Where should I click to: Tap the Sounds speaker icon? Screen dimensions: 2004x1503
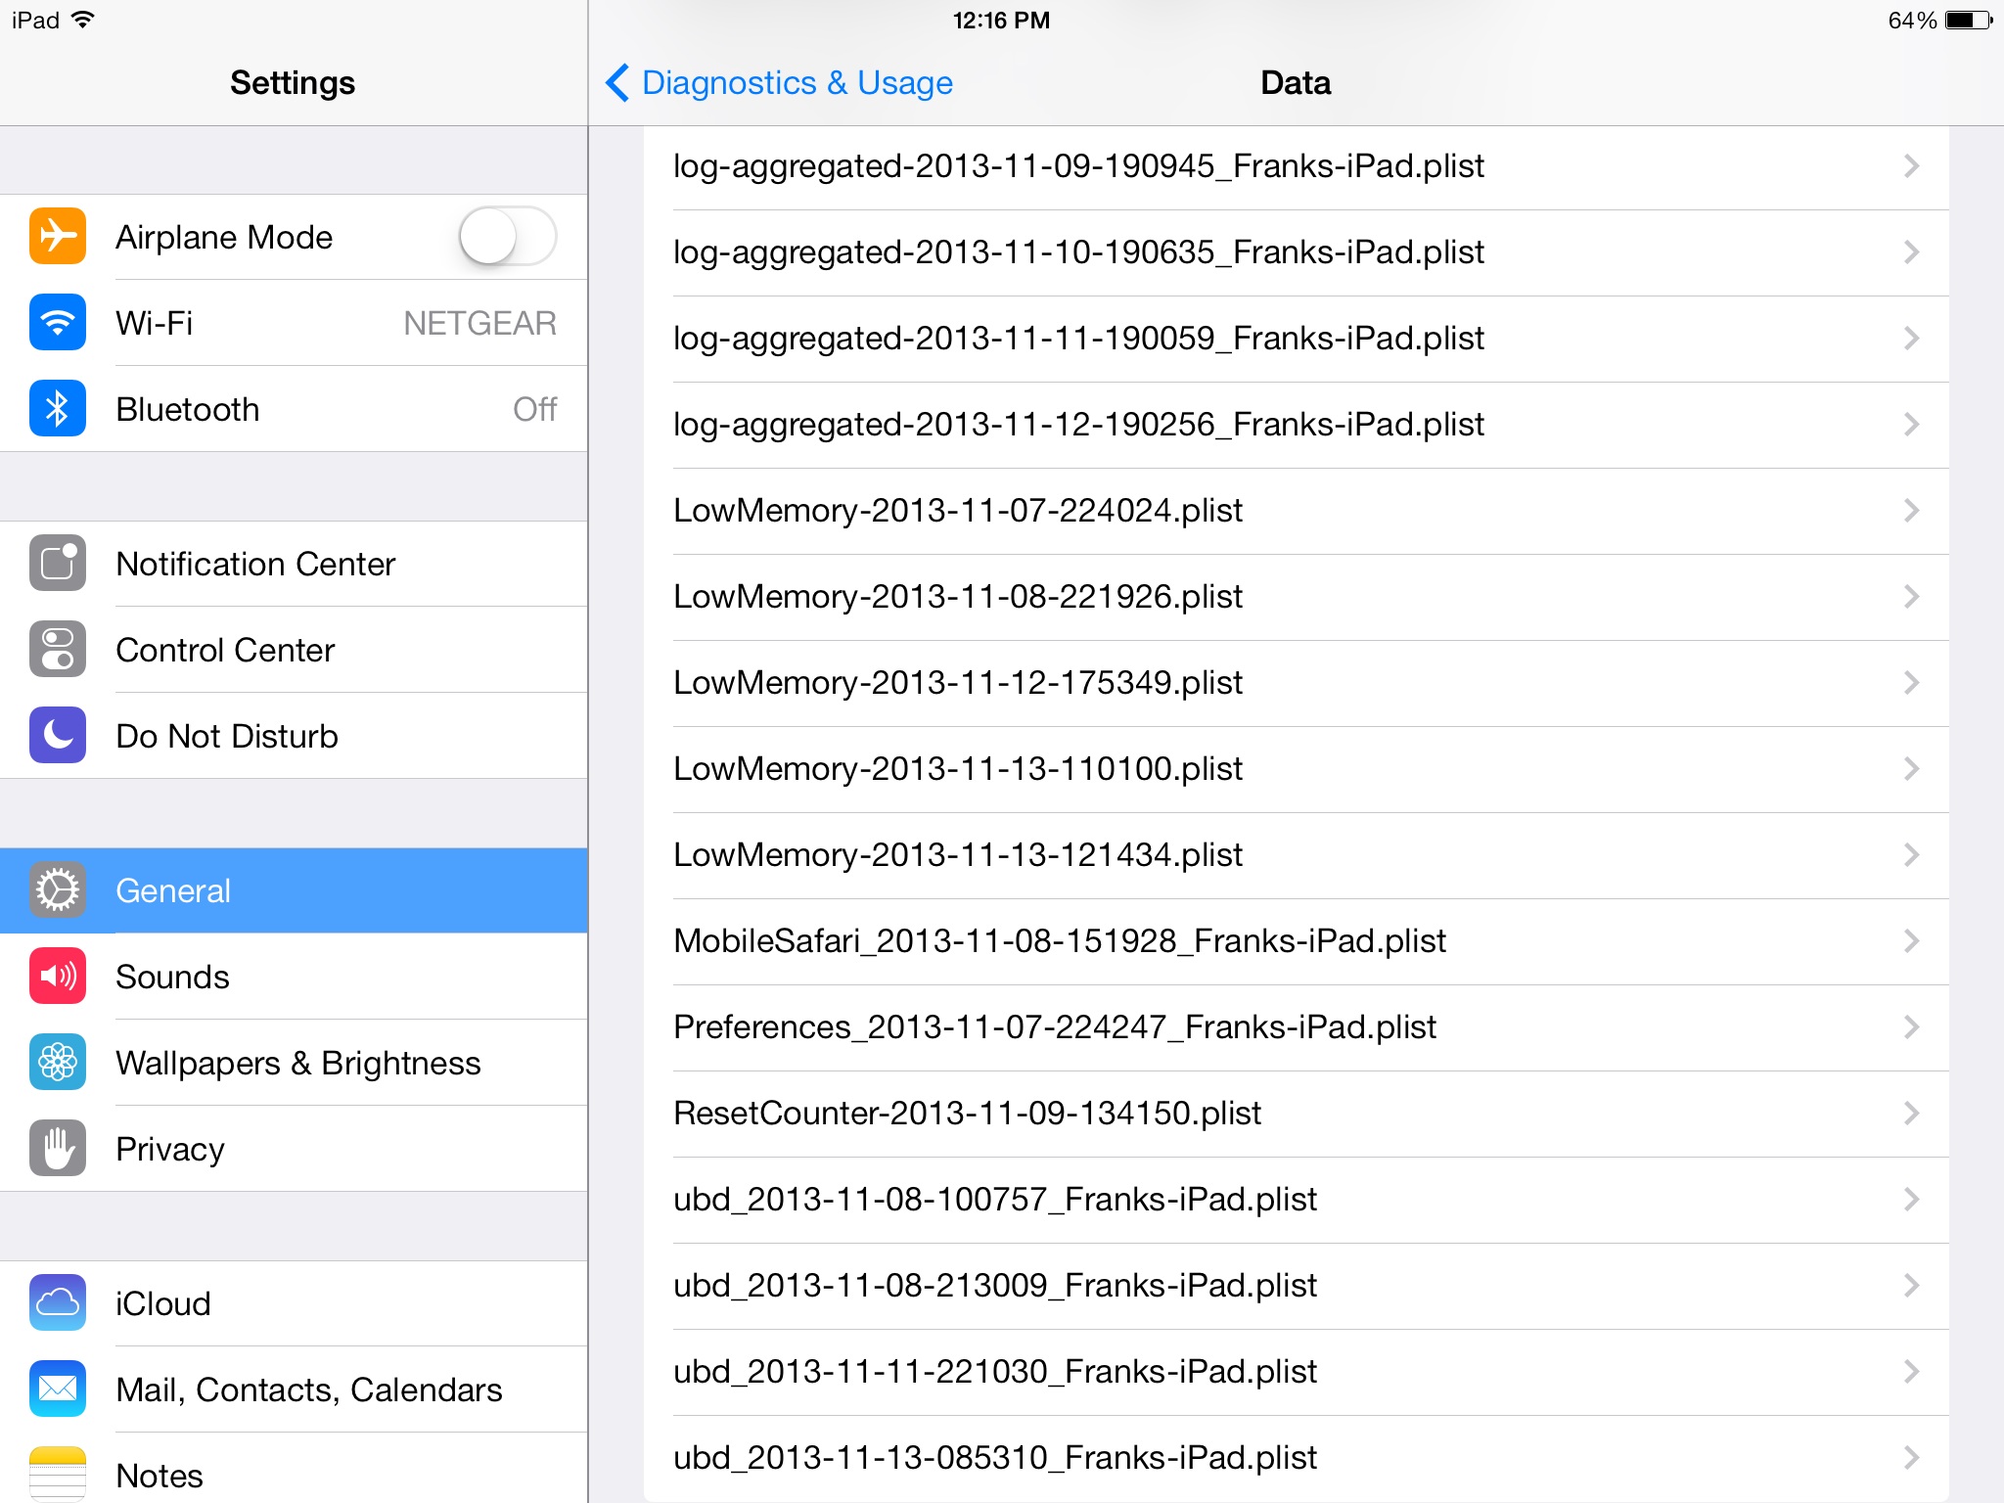58,977
